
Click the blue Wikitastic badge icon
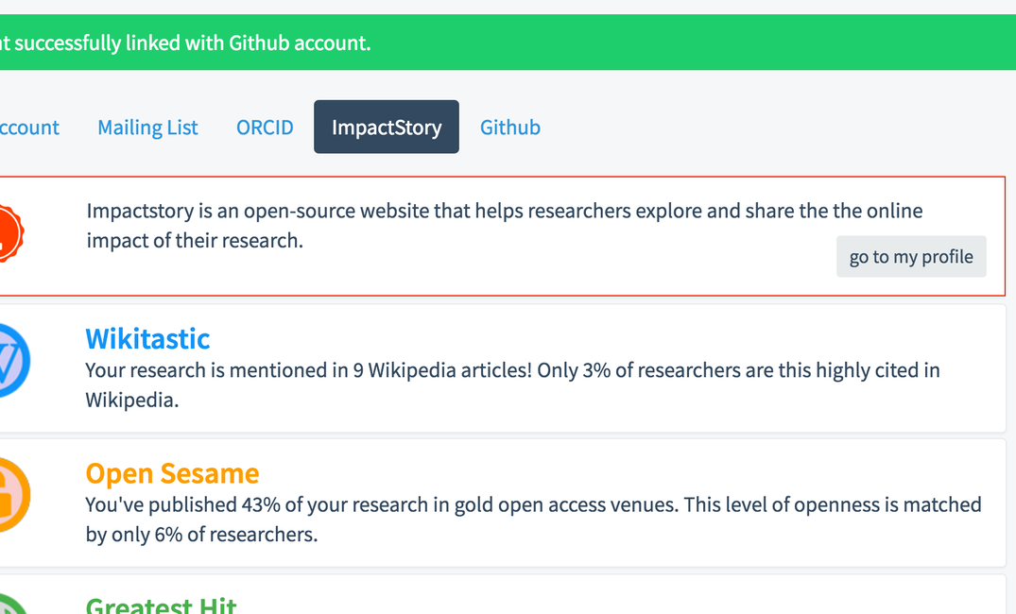coord(13,361)
